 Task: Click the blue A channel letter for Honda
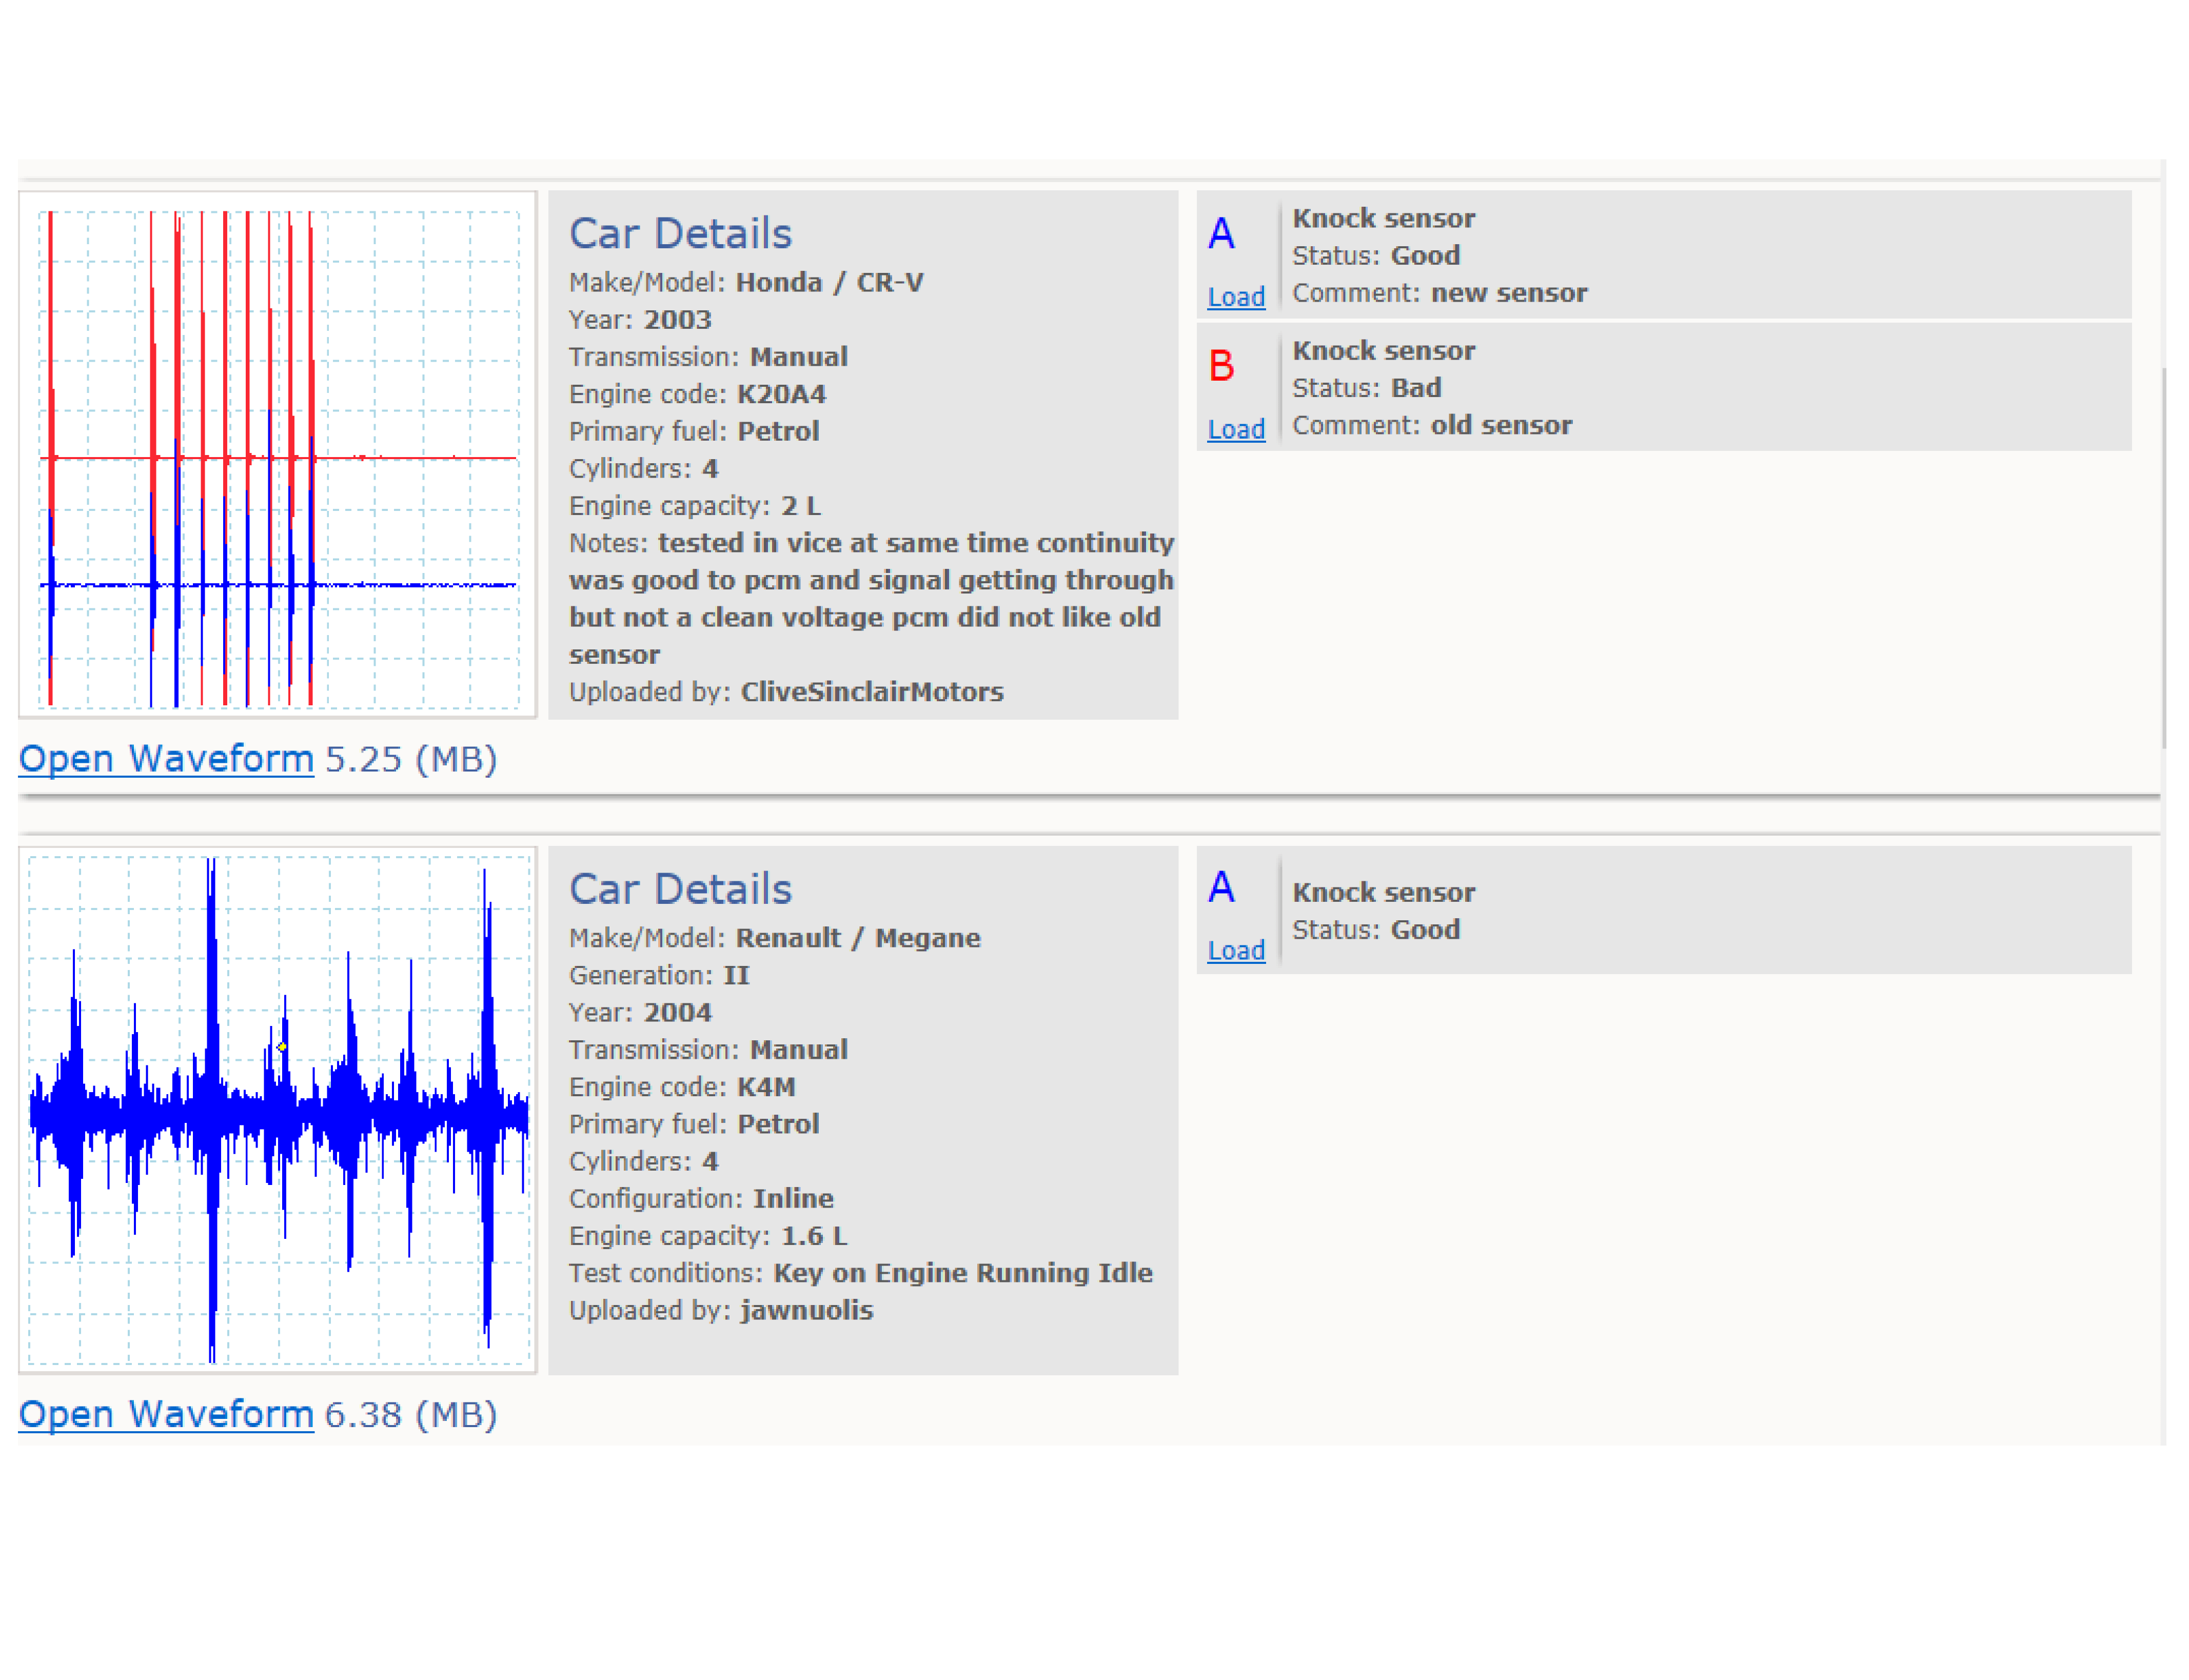point(1221,234)
